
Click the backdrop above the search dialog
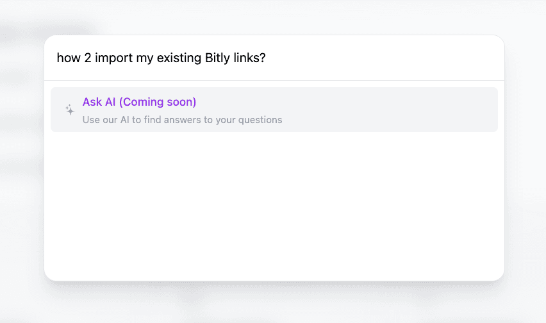click(x=274, y=16)
